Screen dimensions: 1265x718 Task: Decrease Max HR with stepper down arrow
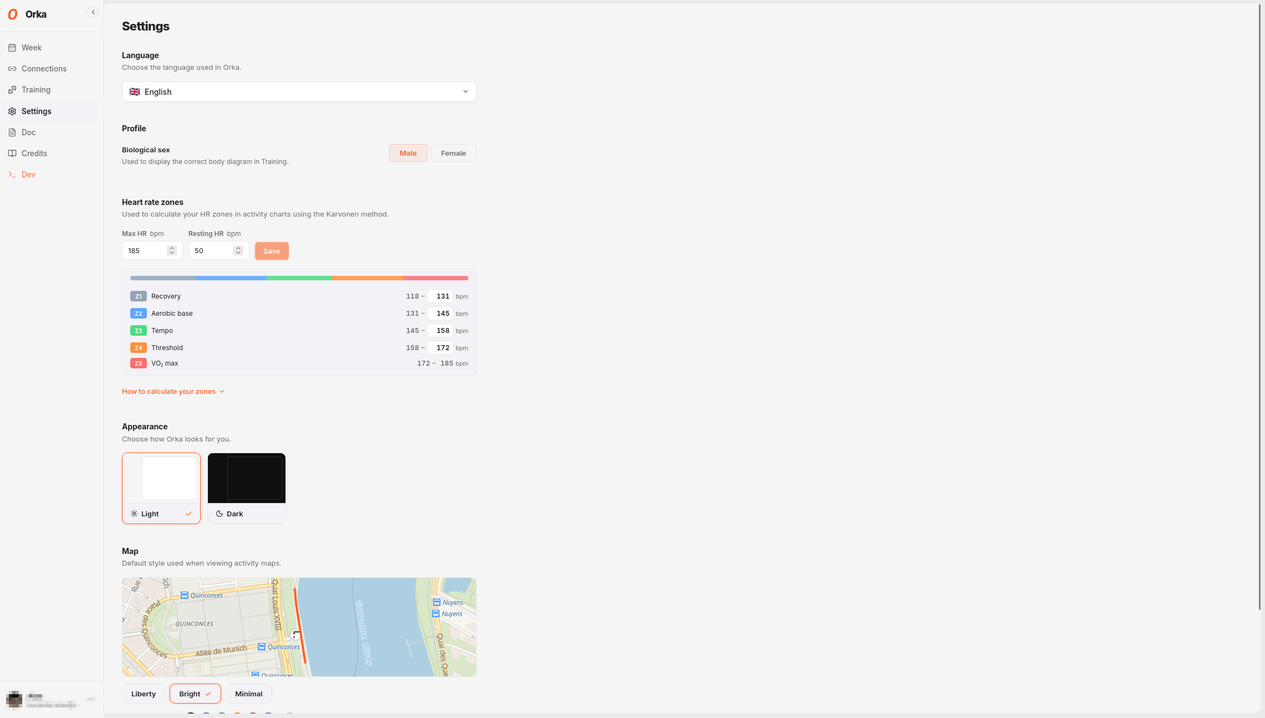(x=172, y=253)
